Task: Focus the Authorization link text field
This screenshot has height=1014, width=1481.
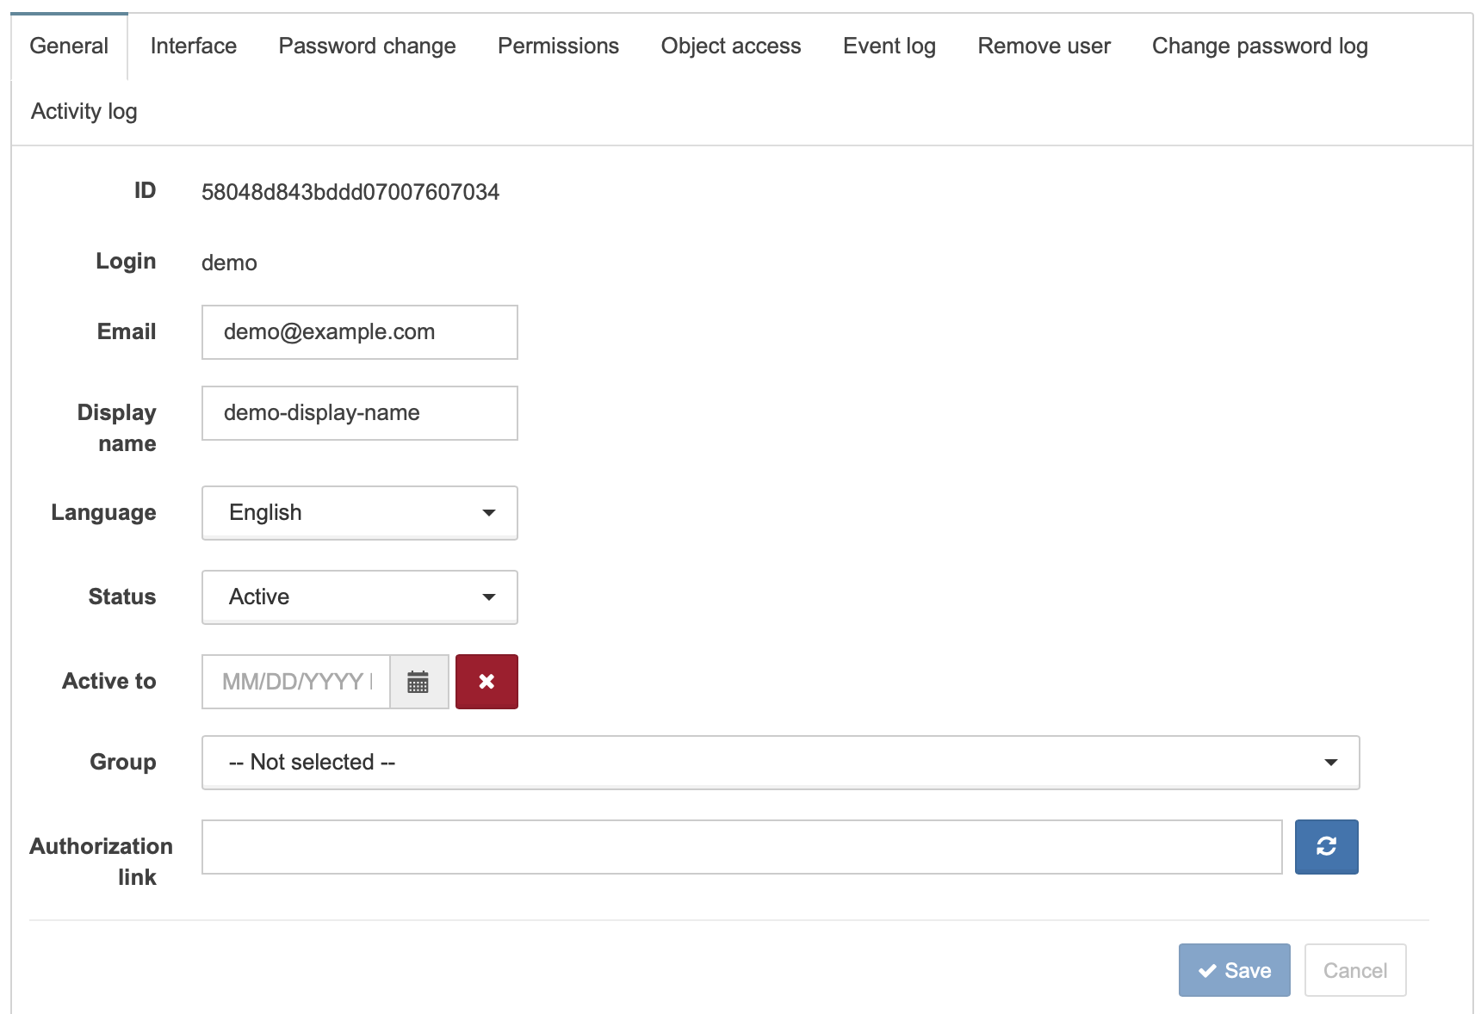Action: click(x=742, y=847)
